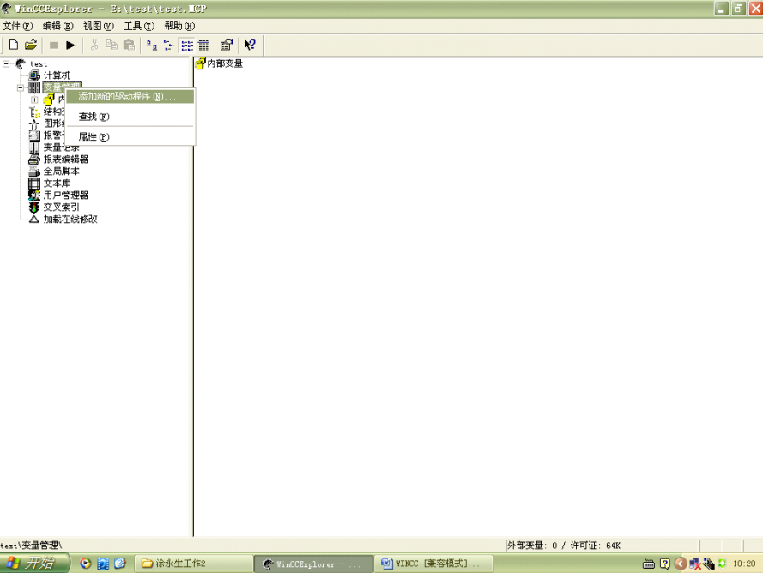Open the 文件 menu

[x=17, y=26]
